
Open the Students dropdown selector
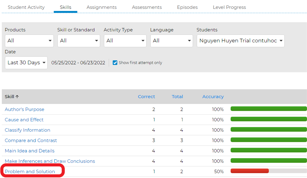240,41
